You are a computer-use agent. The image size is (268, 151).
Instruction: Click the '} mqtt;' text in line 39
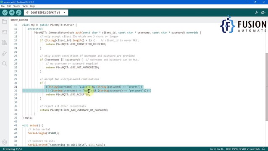(27, 118)
